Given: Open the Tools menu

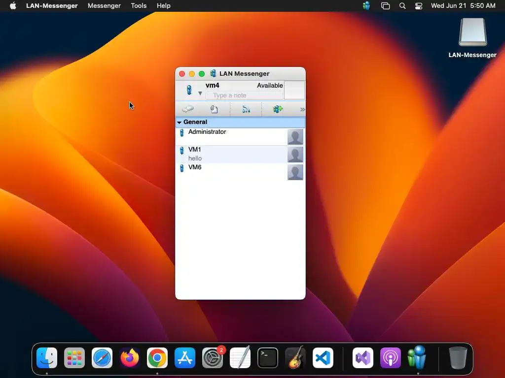Looking at the screenshot, I should coord(139,6).
